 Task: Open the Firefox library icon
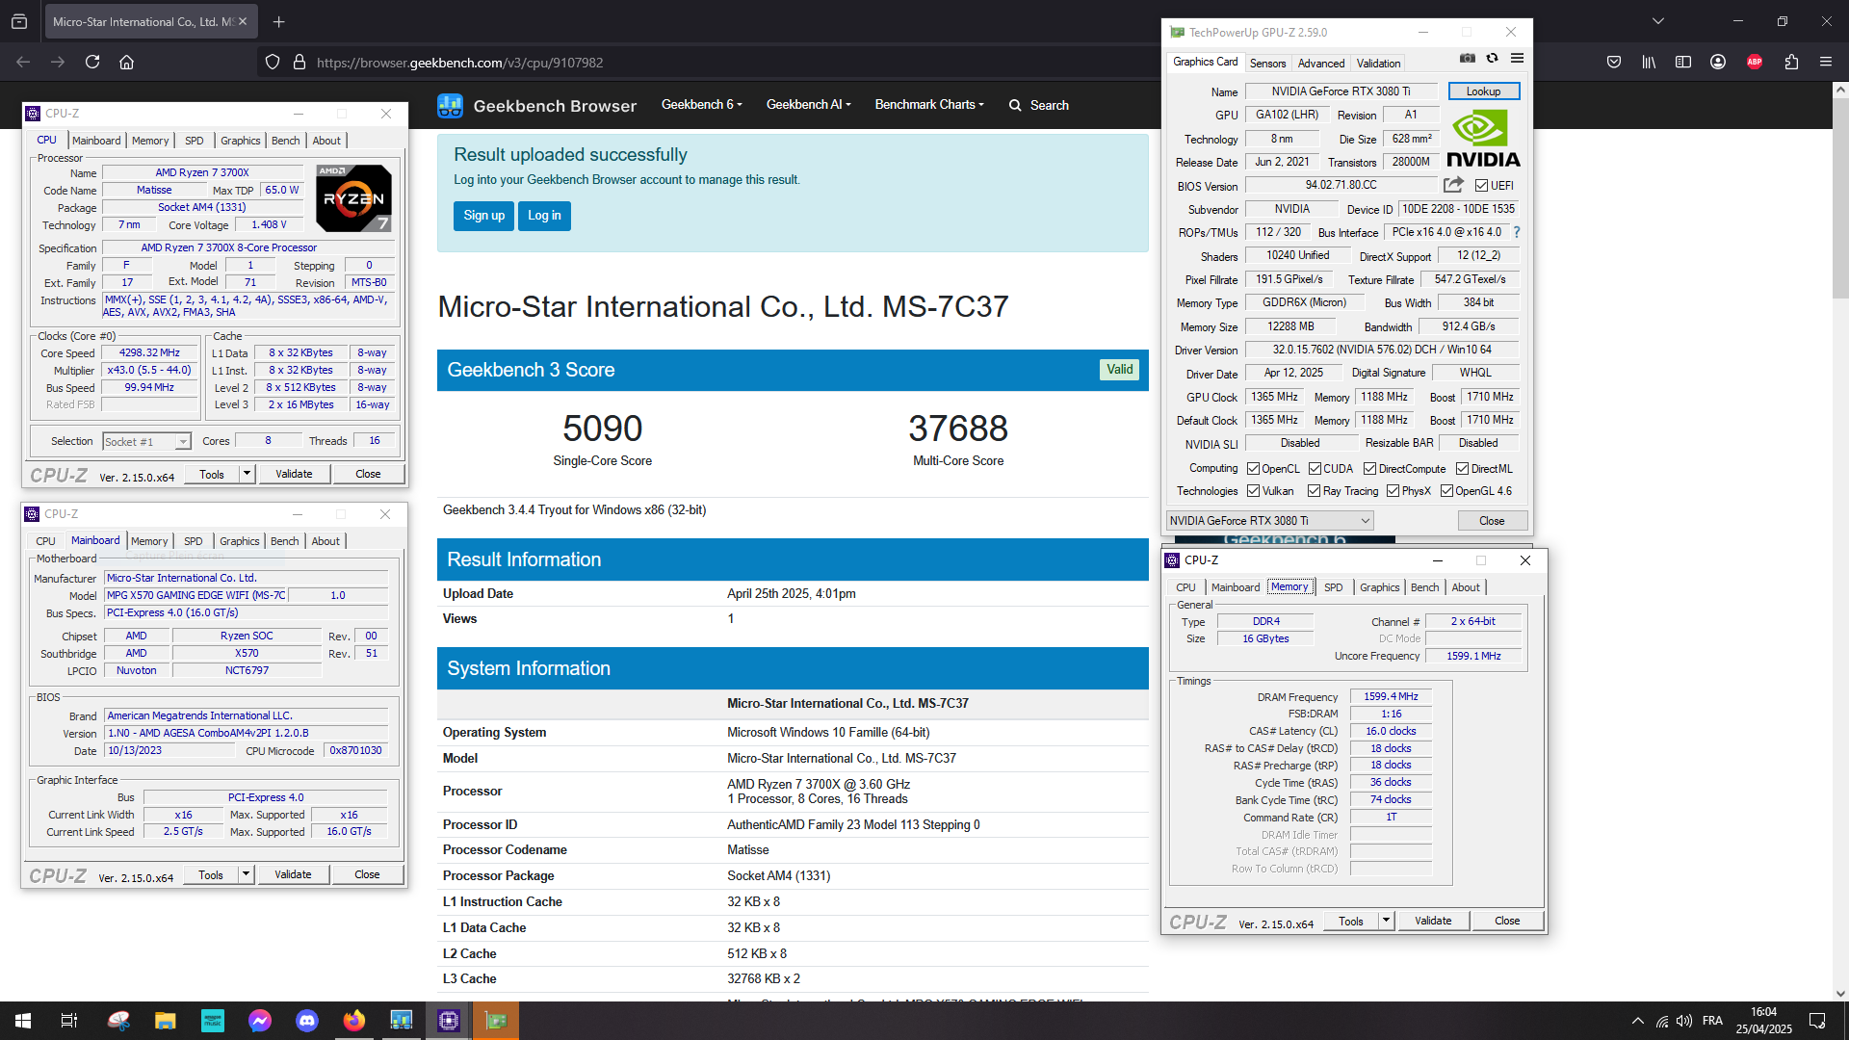click(x=1649, y=63)
